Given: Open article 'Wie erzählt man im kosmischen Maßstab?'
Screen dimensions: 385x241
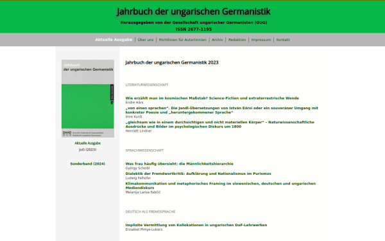Looking at the screenshot, I should coord(212,98).
